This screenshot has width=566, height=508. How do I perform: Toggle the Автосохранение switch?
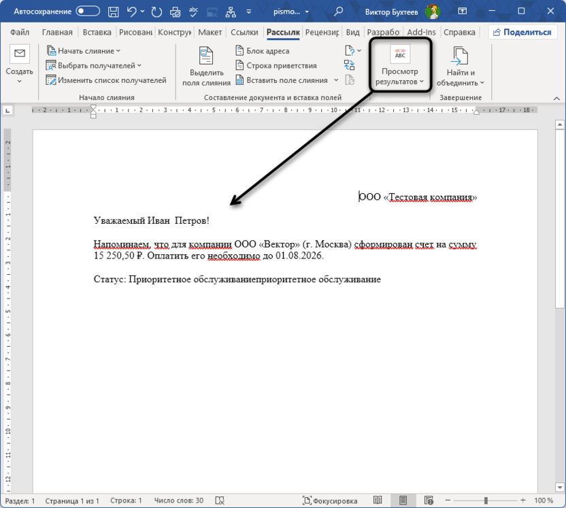coord(88,12)
